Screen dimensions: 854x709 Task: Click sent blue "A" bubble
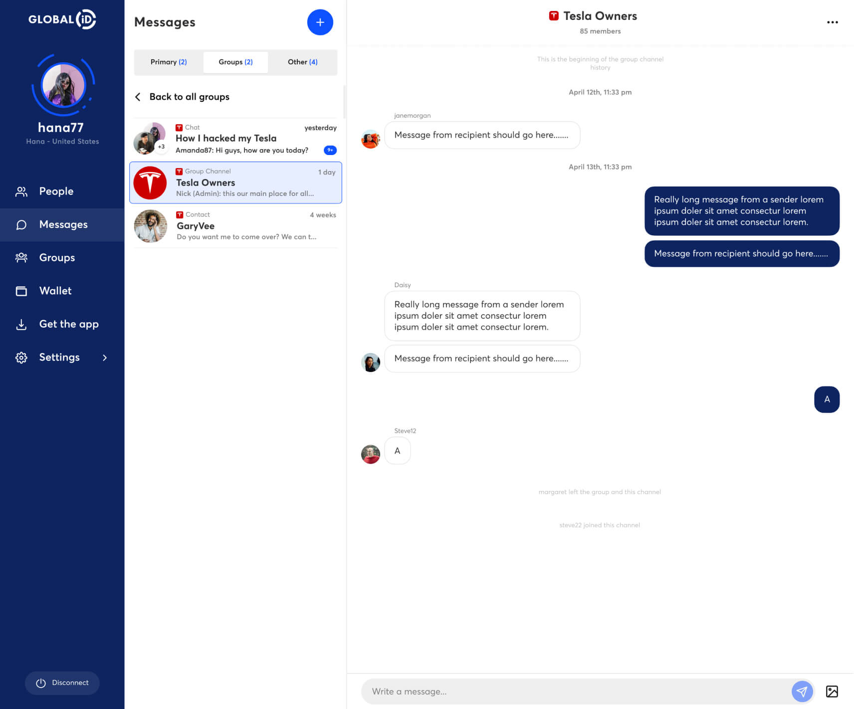(827, 399)
